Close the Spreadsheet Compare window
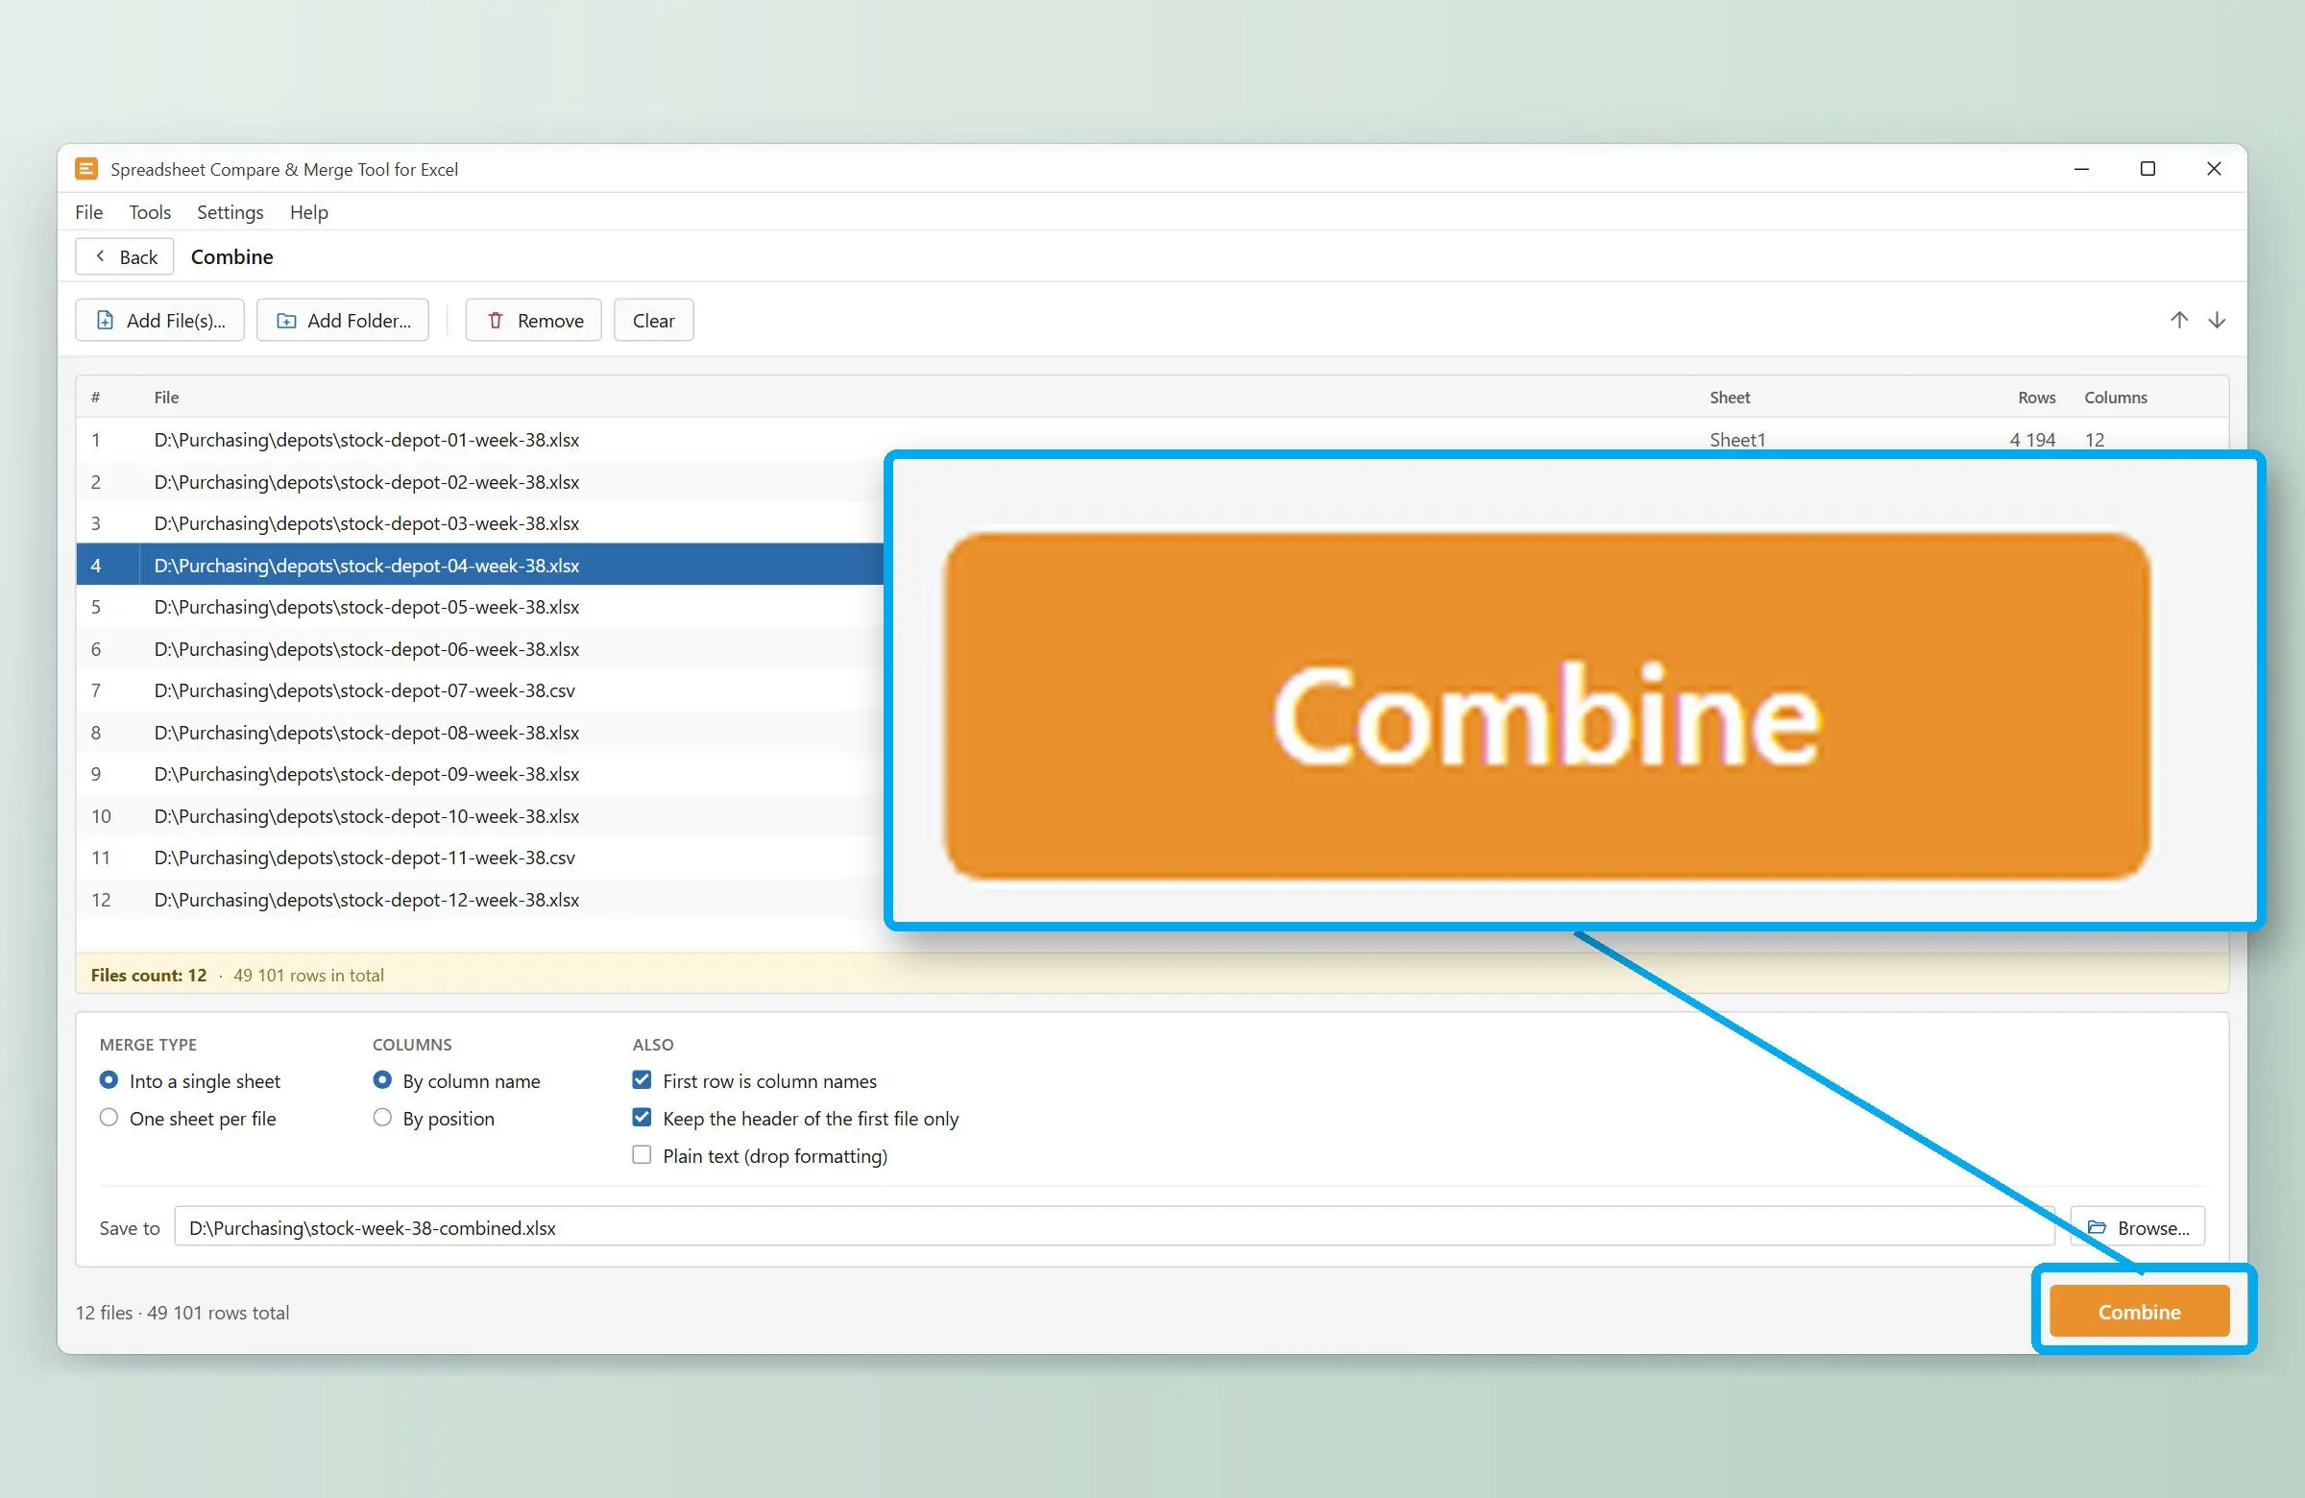 2214,168
